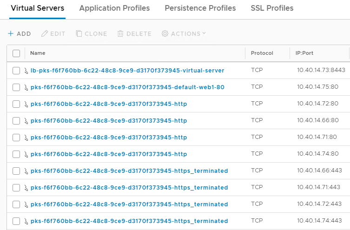Click row icon beside 10.40.14.74:443 server

(x=27, y=221)
